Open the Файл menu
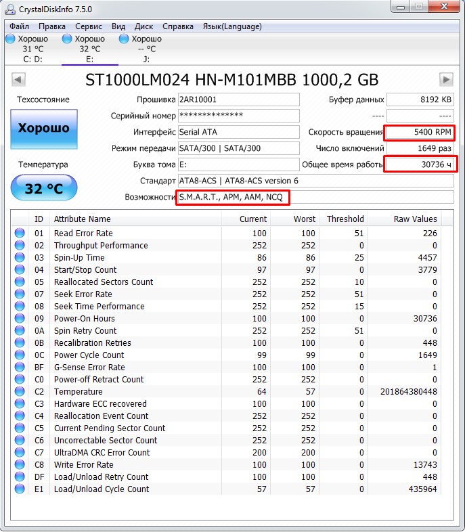The image size is (465, 532). [20, 26]
